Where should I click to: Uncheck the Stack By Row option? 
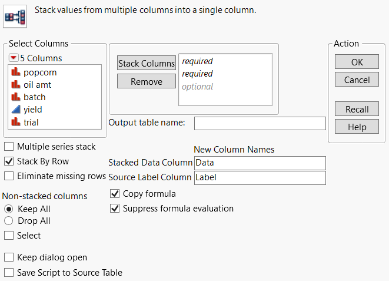click(9, 161)
